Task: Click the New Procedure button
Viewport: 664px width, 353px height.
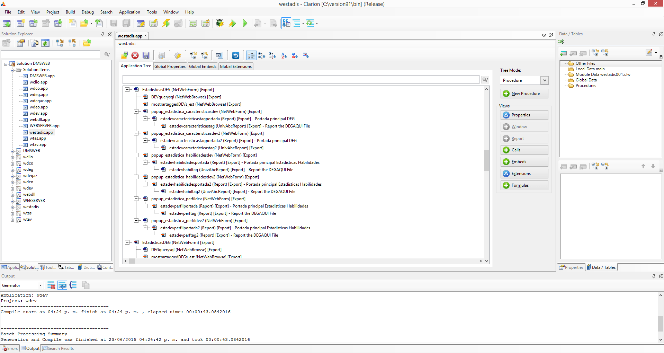Action: (524, 94)
